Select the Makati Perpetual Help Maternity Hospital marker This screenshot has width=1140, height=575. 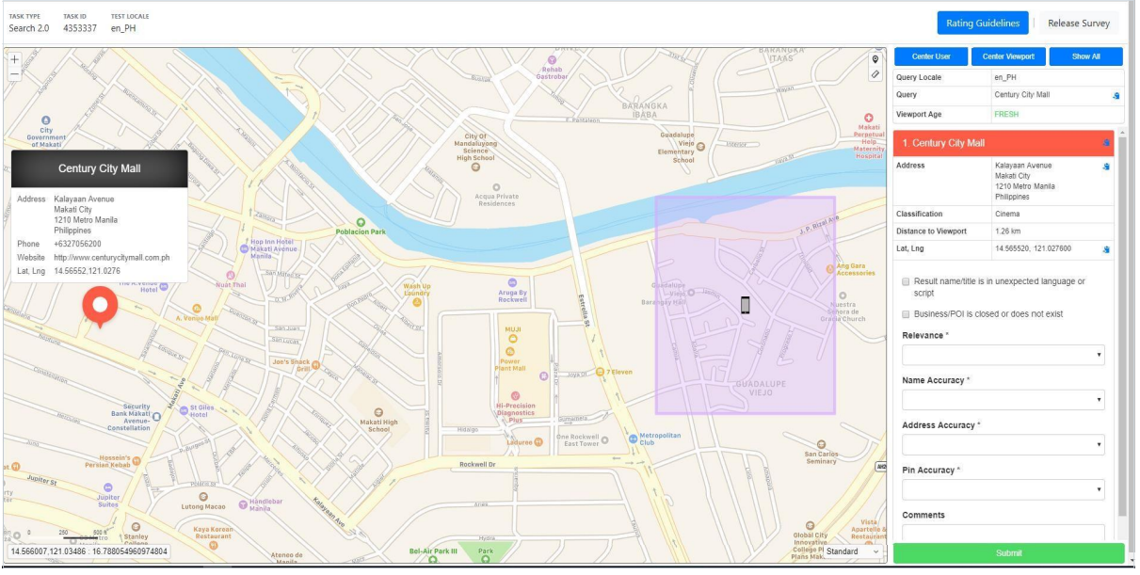(x=869, y=118)
